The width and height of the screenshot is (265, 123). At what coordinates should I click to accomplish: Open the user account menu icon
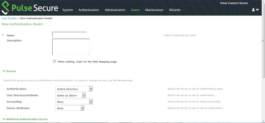tap(255, 10)
